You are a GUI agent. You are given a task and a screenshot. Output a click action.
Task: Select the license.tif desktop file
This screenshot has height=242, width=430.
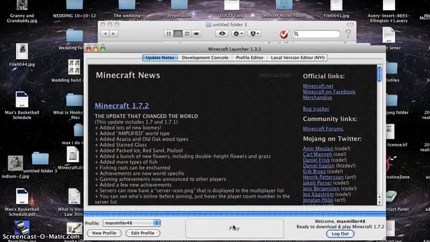(x=390, y=132)
